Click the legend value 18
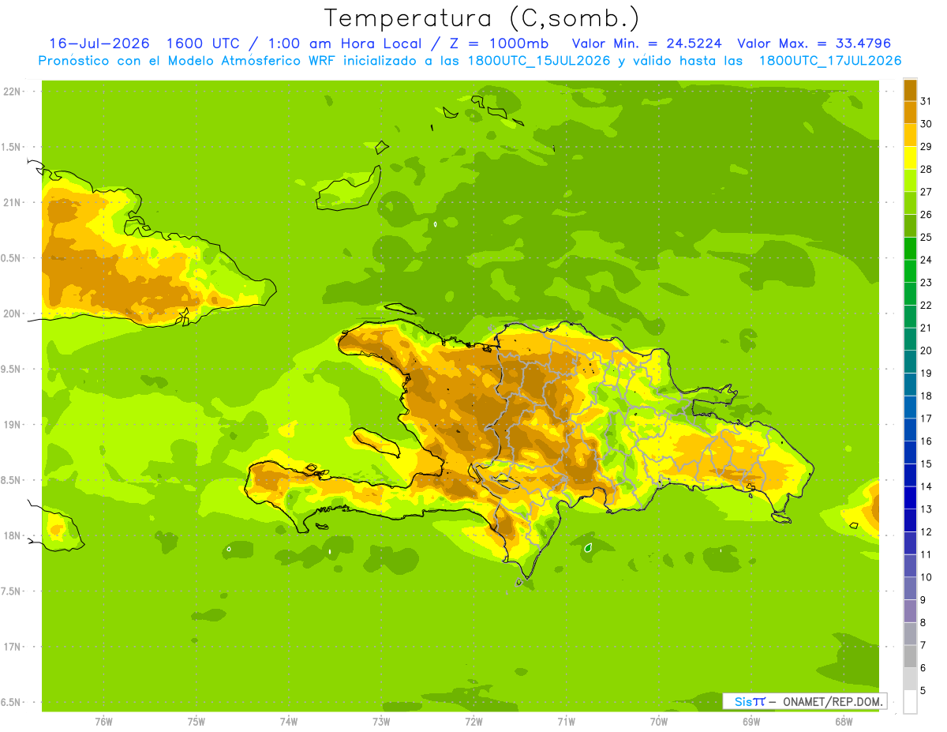 pyautogui.click(x=926, y=396)
